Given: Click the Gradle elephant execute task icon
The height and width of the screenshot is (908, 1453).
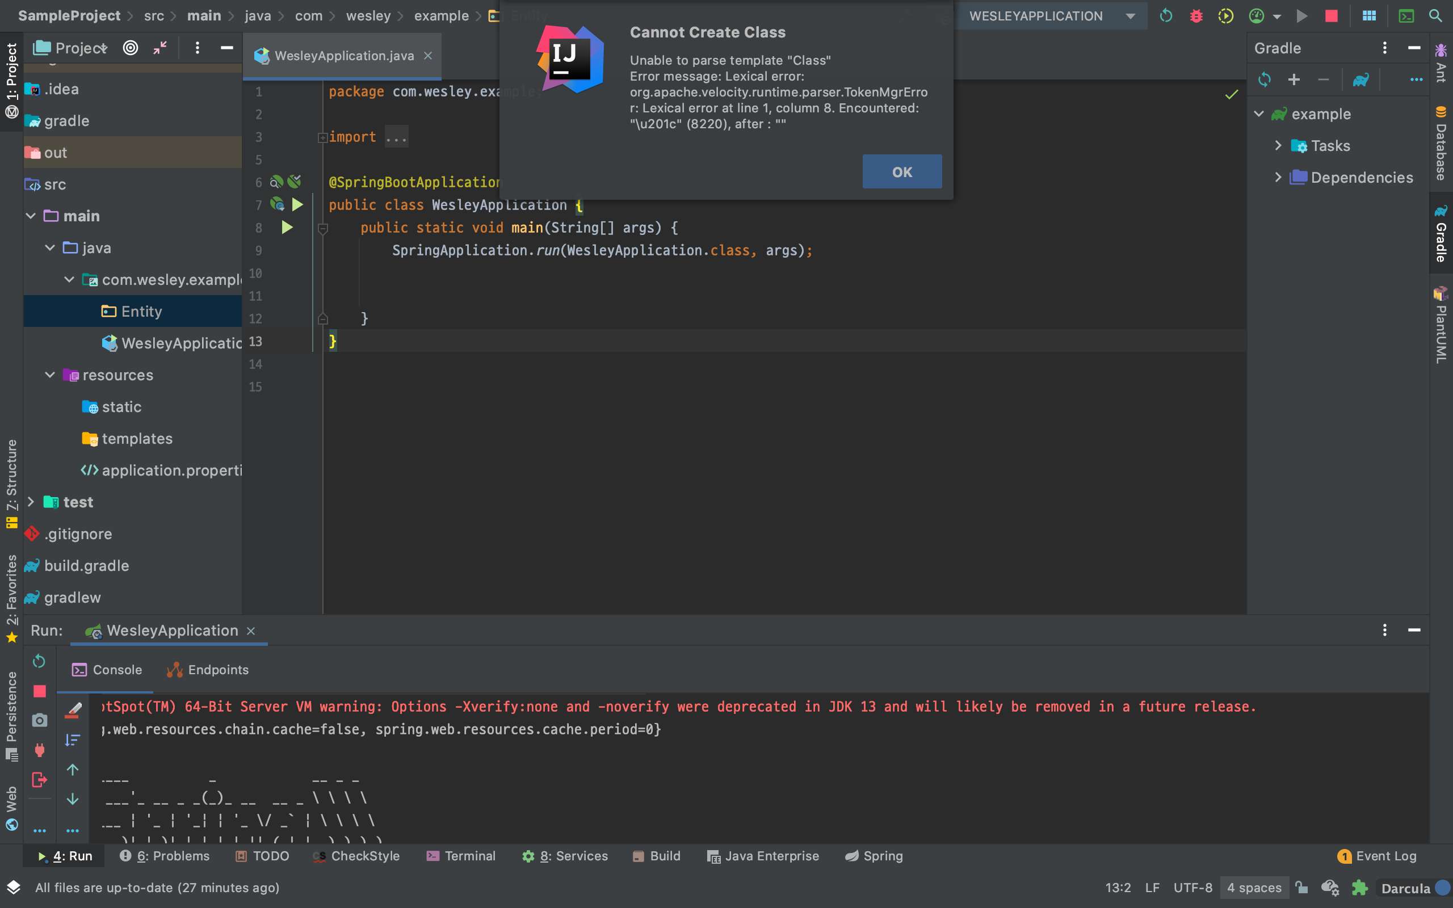Looking at the screenshot, I should coord(1360,79).
